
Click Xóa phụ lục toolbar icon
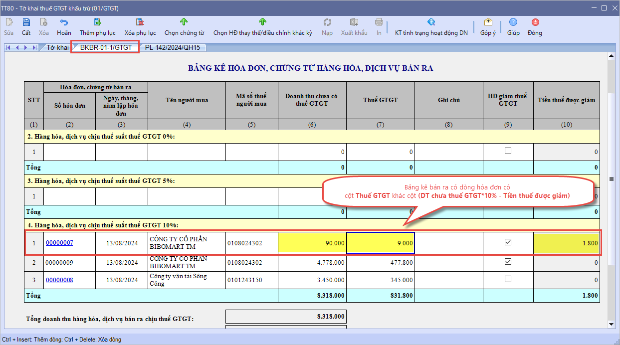click(140, 23)
